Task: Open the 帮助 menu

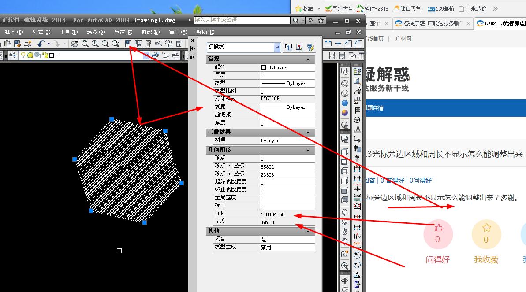Action: (x=205, y=32)
